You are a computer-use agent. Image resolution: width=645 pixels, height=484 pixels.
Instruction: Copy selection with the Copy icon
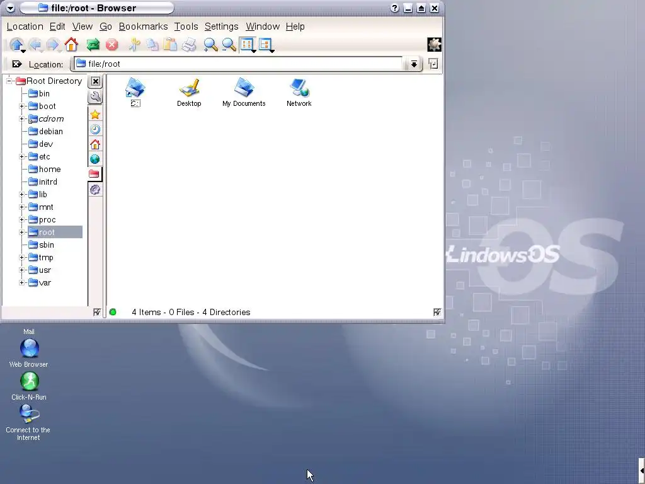(152, 45)
